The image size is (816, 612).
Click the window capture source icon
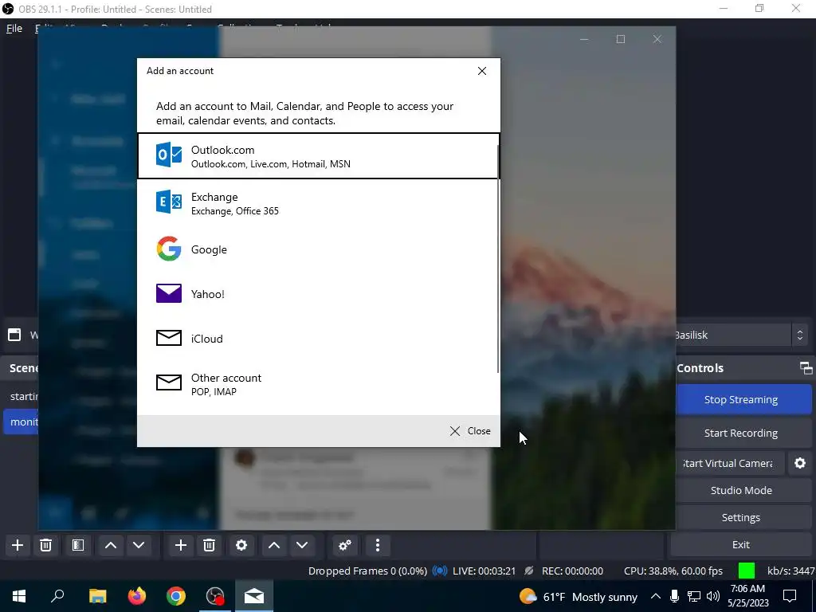14,335
